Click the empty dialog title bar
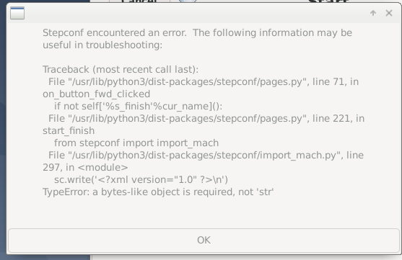The width and height of the screenshot is (402, 260). 196,13
